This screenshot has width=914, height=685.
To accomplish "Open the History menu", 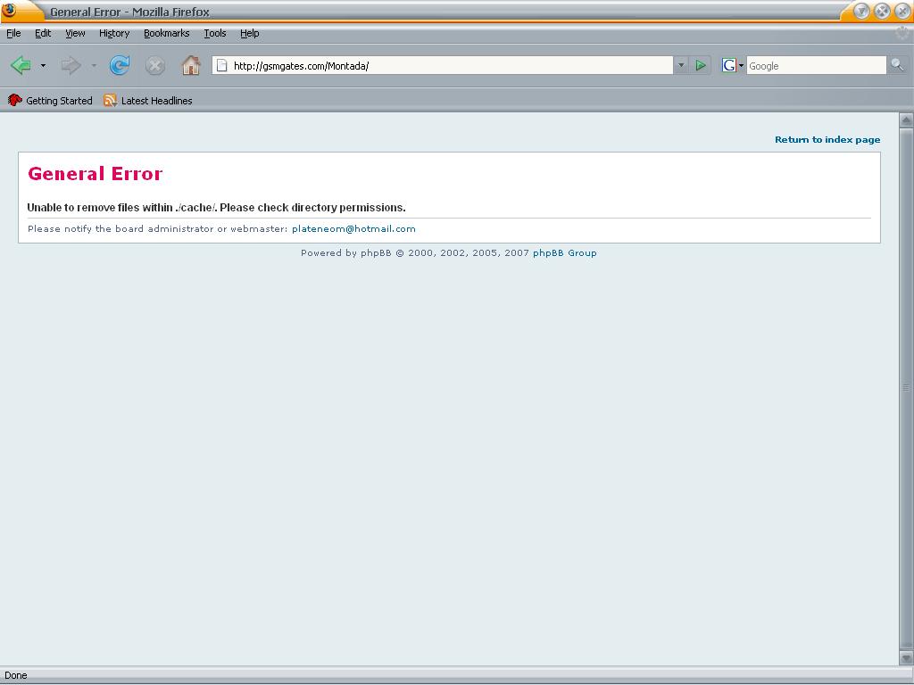I will (x=114, y=33).
